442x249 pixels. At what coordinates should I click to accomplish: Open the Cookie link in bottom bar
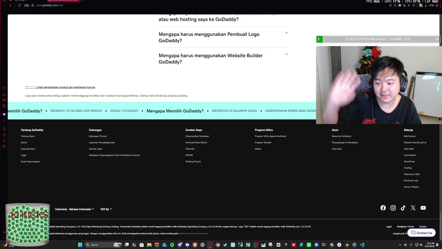(423, 227)
